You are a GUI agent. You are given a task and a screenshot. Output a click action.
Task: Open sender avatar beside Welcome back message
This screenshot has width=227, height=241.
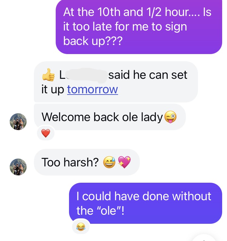(18, 122)
